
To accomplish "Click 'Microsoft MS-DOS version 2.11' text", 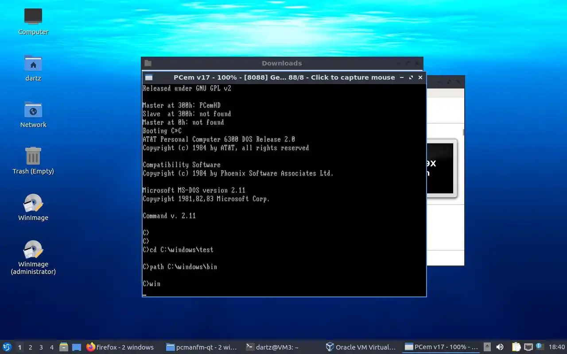I will pos(194,190).
